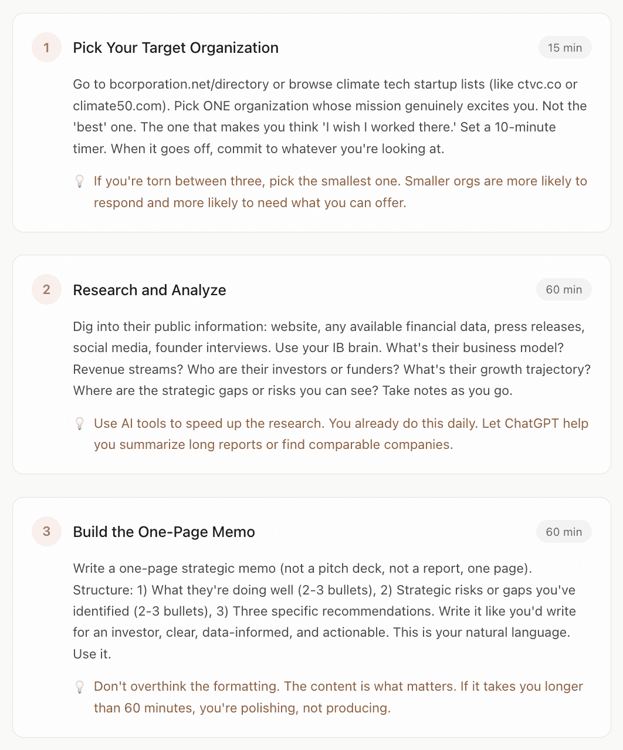Screen dimensions: 623x750
Task: Click the paragraph starting 'Write a one-page strategic memo'
Action: point(324,611)
